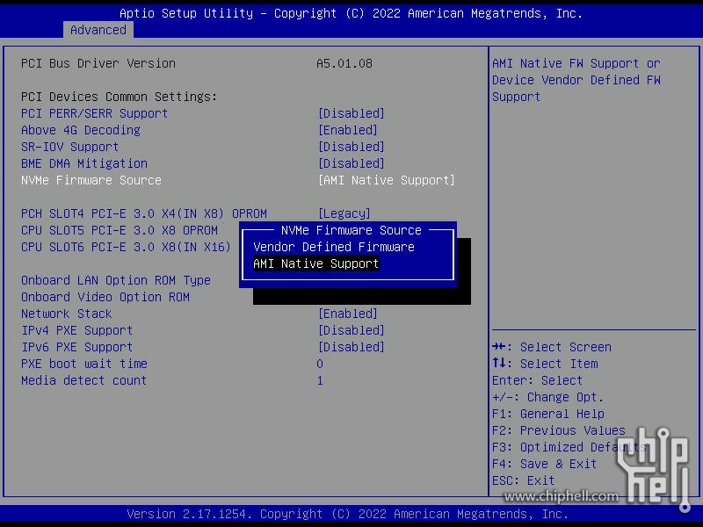Image resolution: width=703 pixels, height=527 pixels.
Task: Select Vendor Defined Firmware in the popup
Action: [x=334, y=247]
